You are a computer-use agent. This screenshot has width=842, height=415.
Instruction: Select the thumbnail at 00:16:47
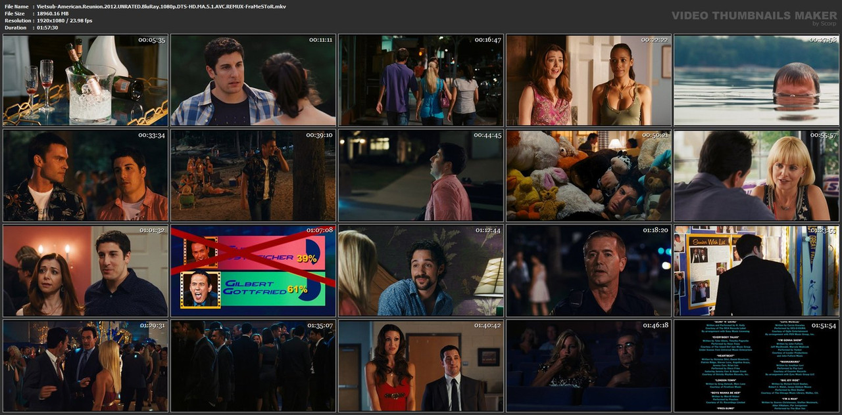[x=421, y=80]
